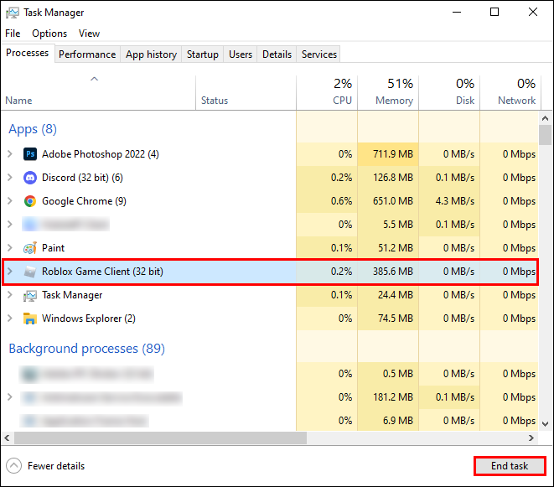Switch to the App history tab
This screenshot has height=487, width=554.
(x=151, y=54)
